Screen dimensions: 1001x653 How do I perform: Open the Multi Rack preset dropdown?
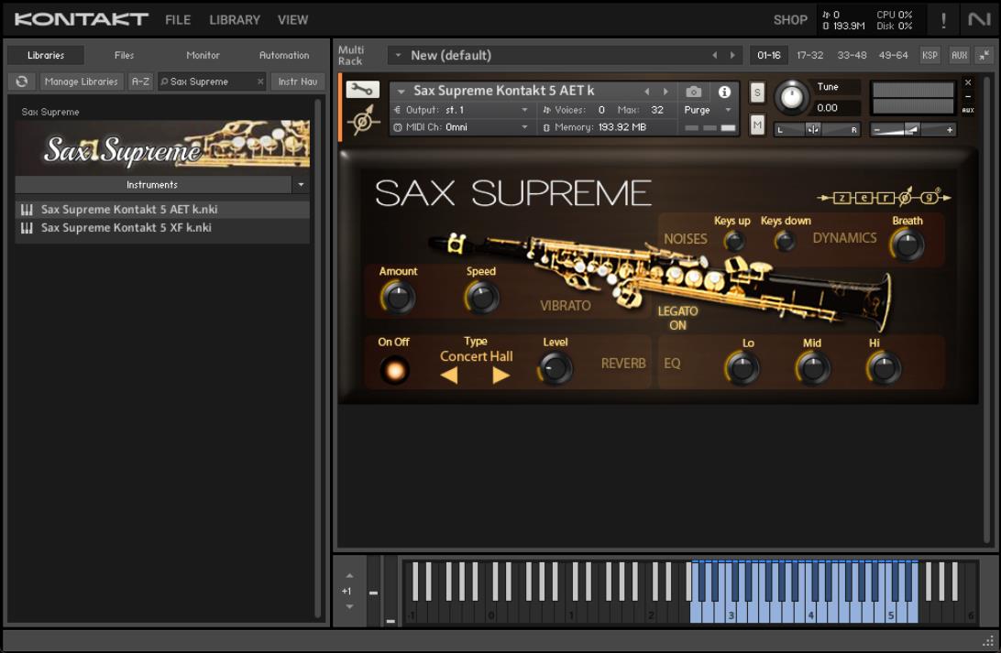[x=398, y=56]
